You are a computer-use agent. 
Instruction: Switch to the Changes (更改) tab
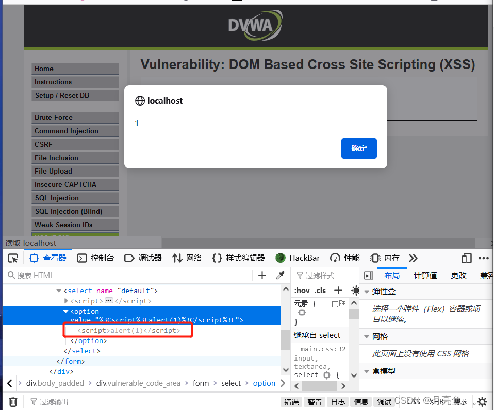point(458,276)
